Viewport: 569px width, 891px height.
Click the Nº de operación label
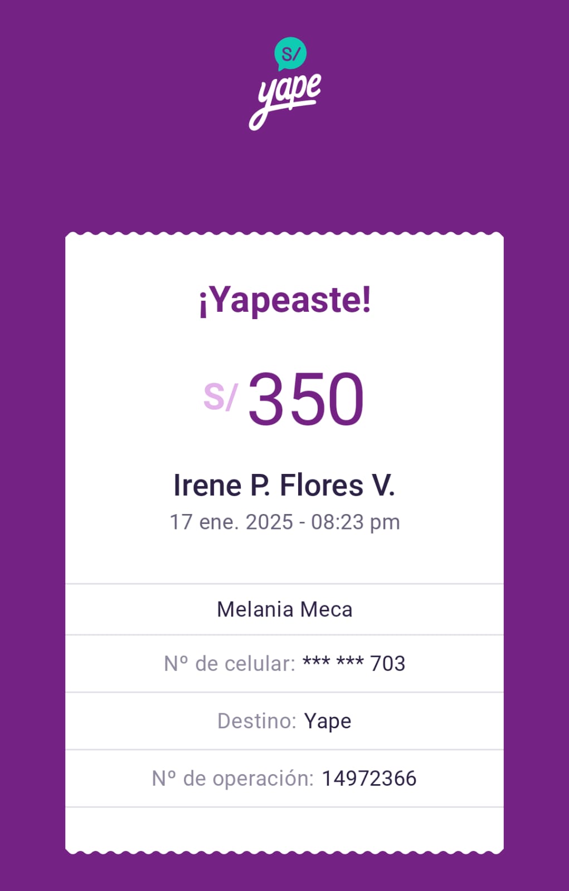coord(232,779)
